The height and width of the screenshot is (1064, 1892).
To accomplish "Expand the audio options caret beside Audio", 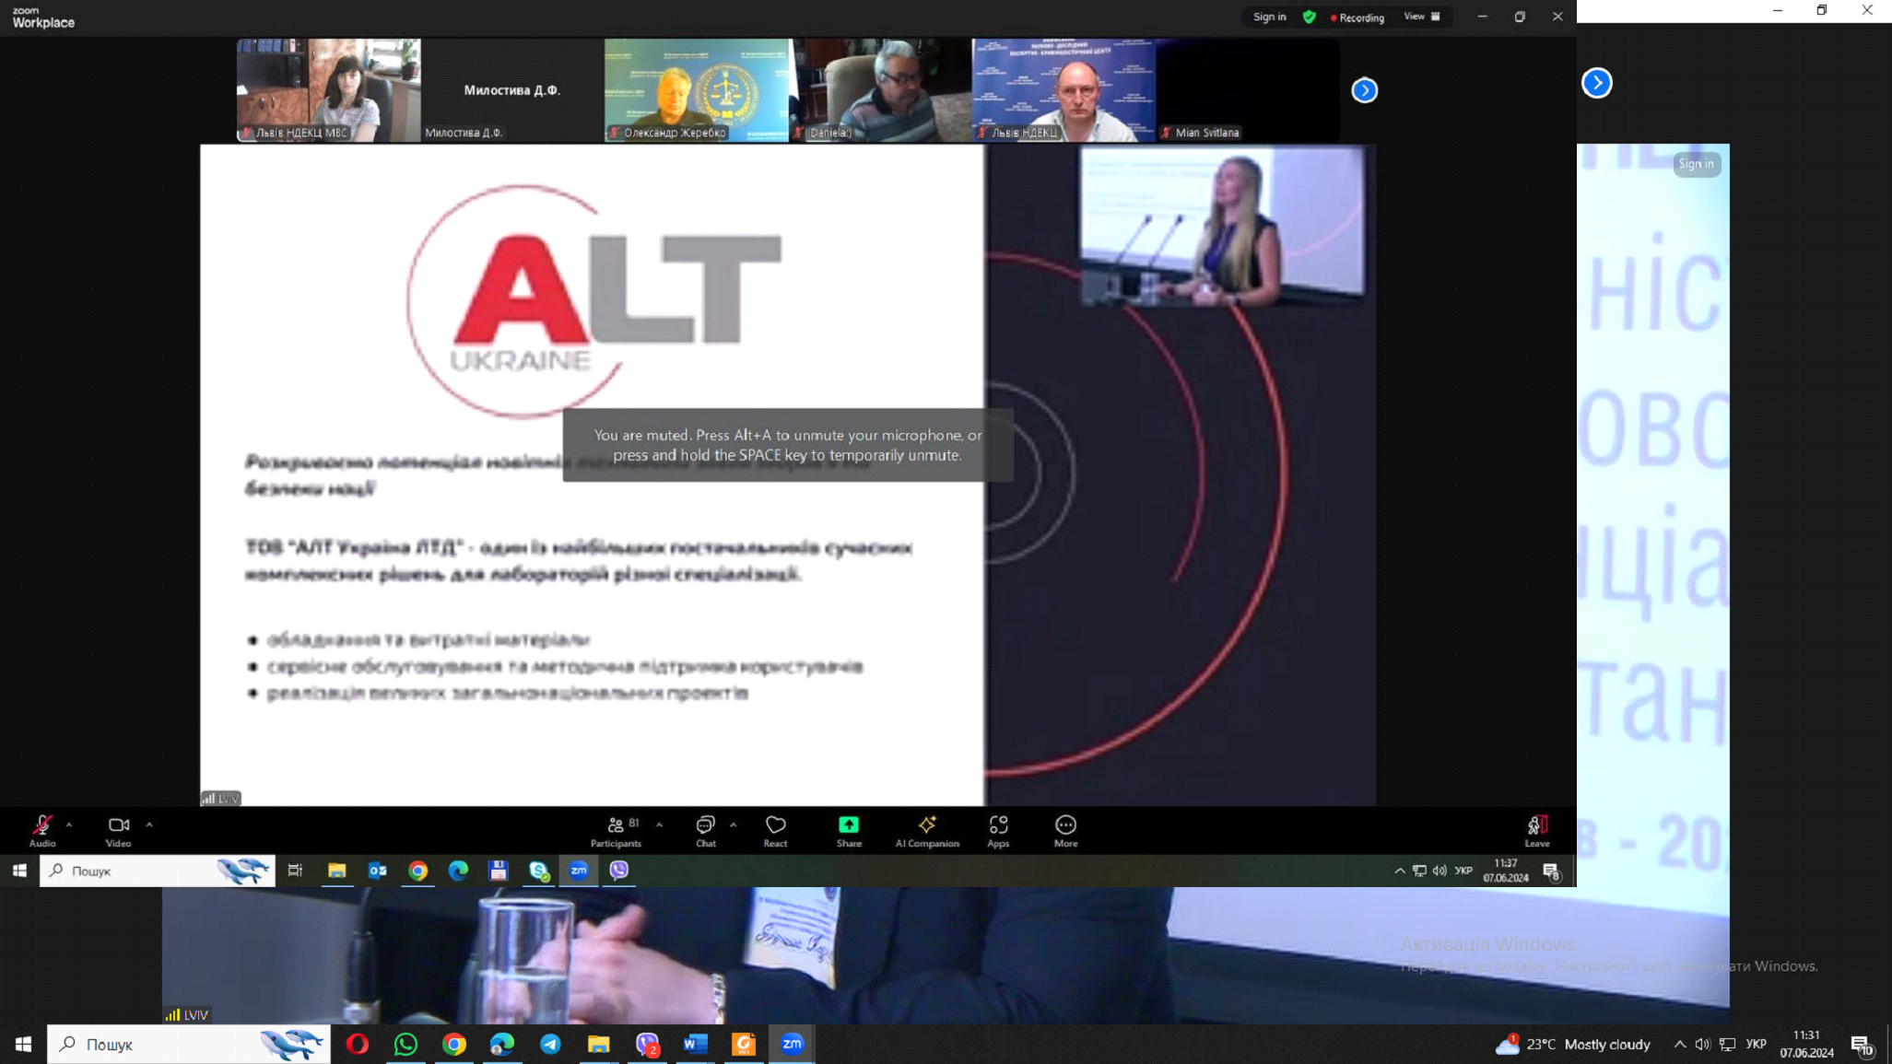I will pyautogui.click(x=69, y=824).
